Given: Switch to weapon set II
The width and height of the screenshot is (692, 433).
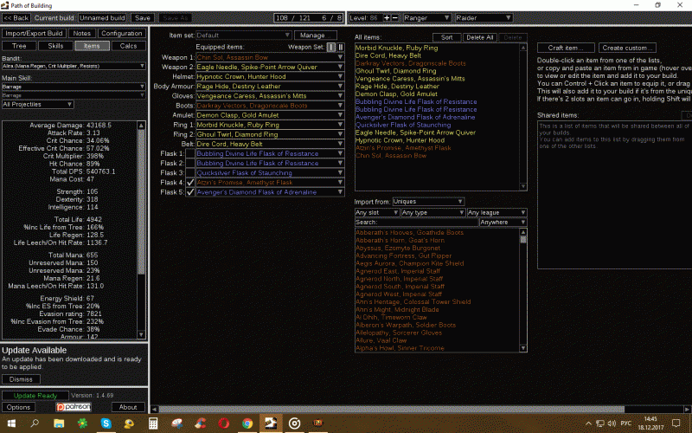Looking at the screenshot, I should [340, 47].
